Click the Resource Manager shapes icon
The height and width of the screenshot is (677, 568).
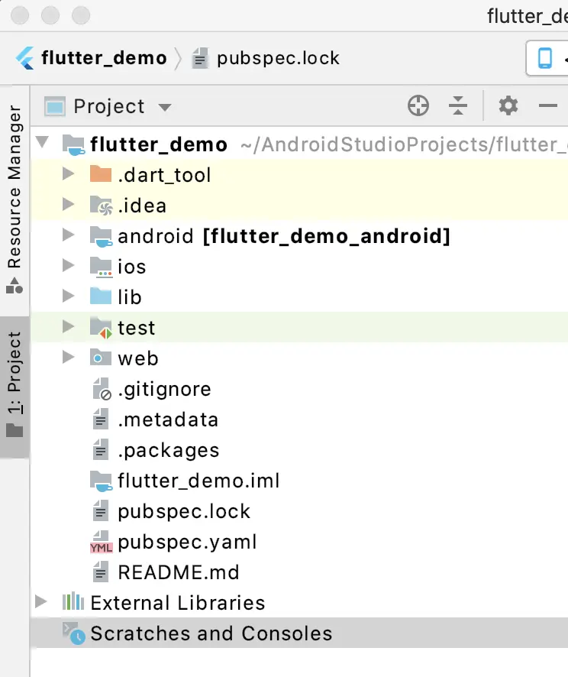pyautogui.click(x=15, y=287)
